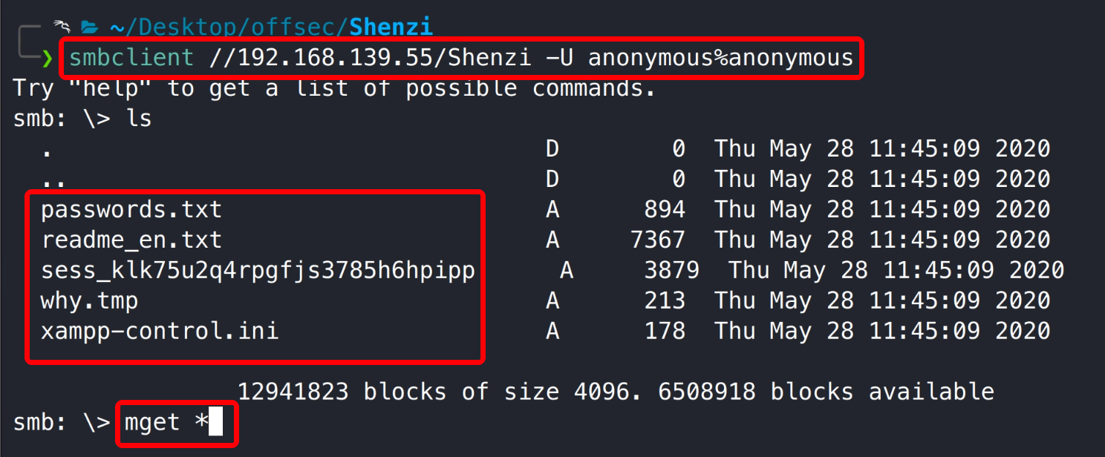Click the white block cursor after mget
1105x457 pixels.
click(x=215, y=423)
